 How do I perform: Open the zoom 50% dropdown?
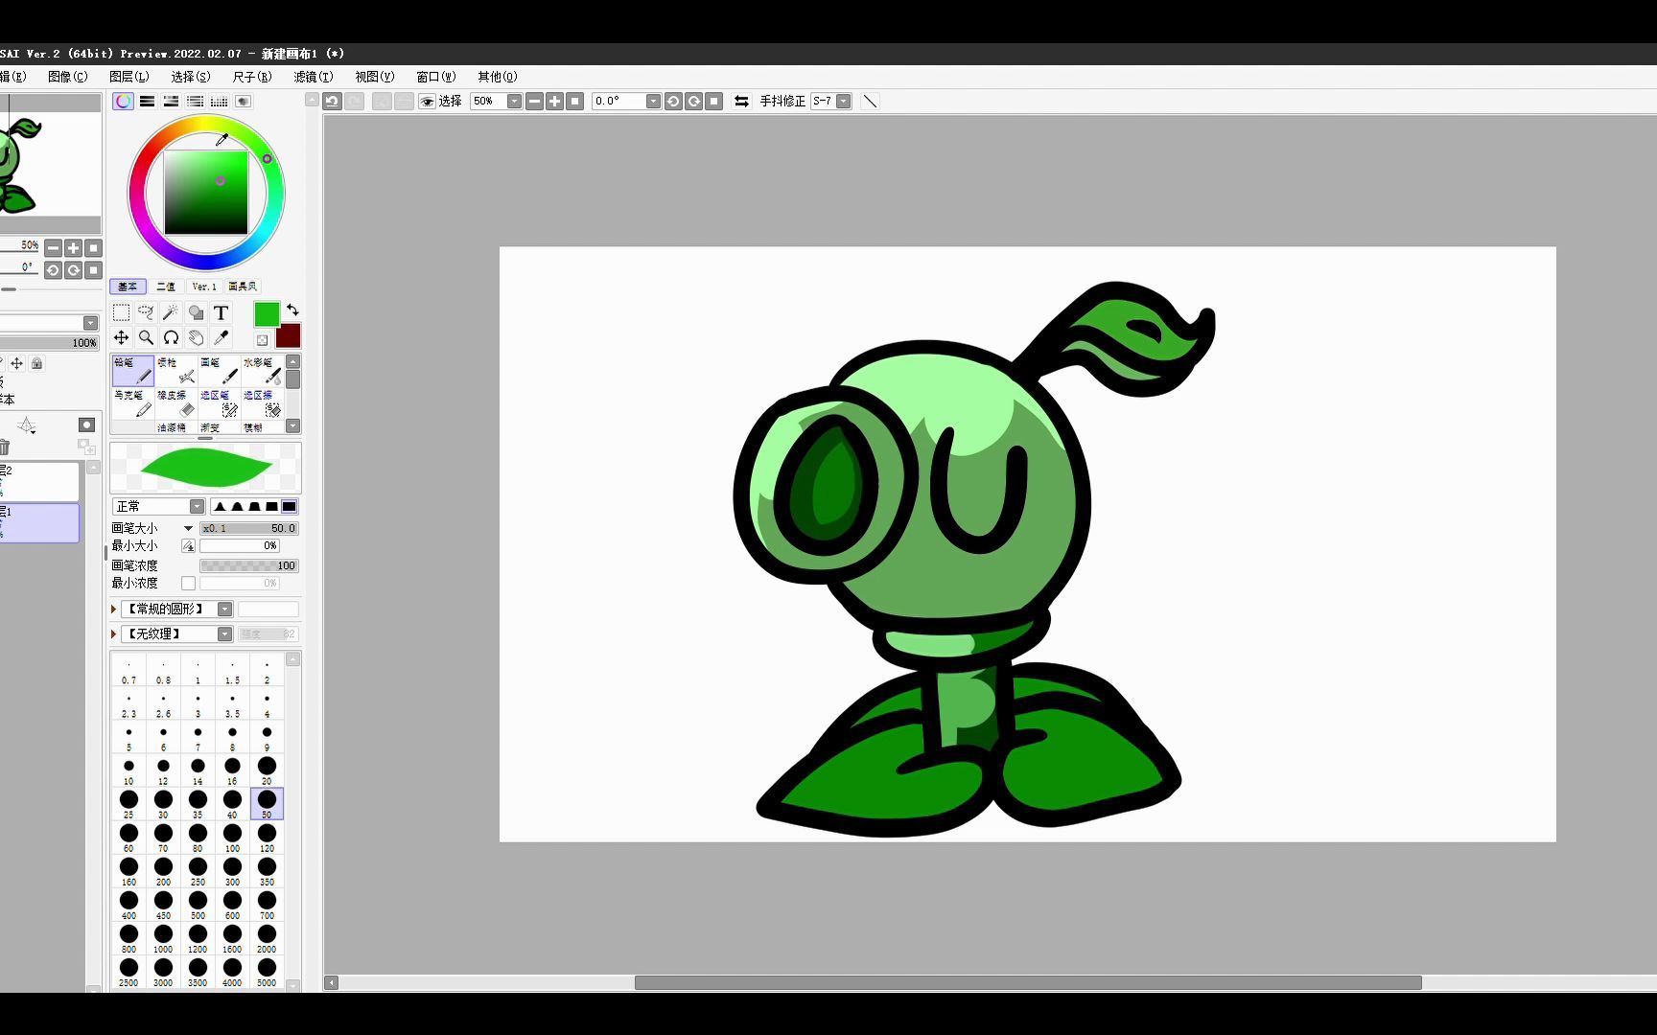514,101
